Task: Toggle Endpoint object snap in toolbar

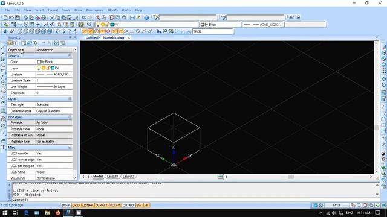Action: tap(85, 31)
